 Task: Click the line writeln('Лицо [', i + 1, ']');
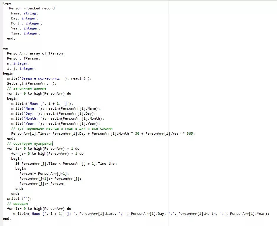42,103
